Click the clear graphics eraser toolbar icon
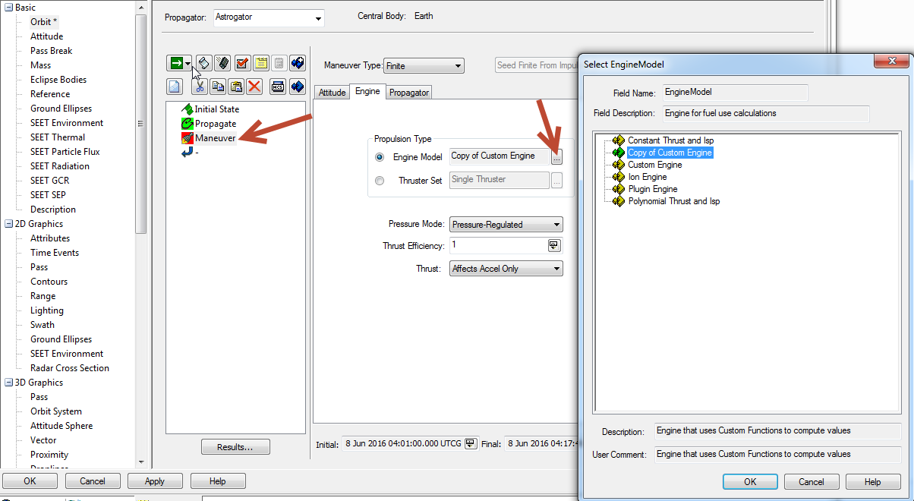 click(x=222, y=64)
